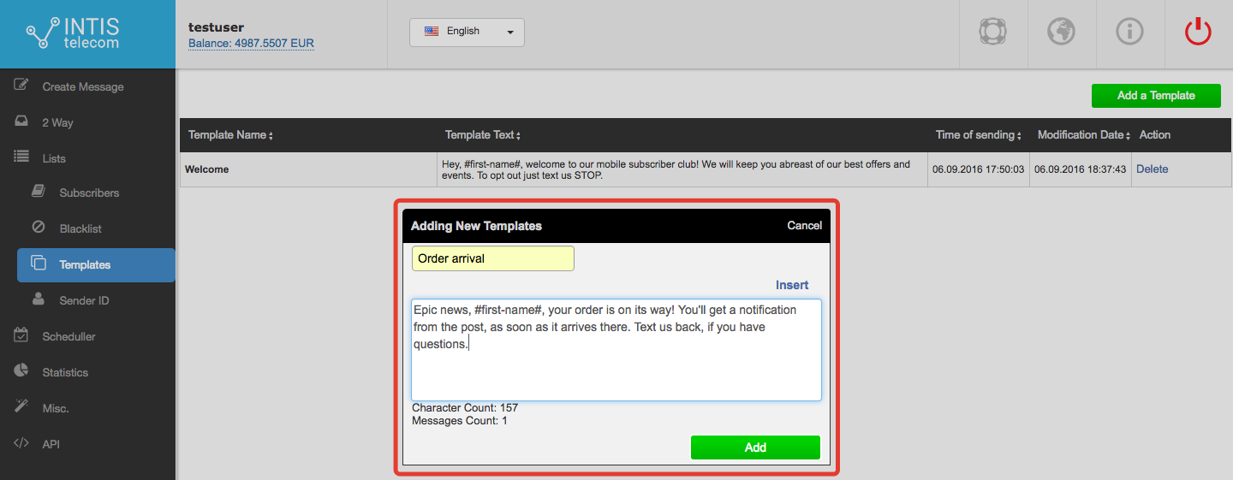
Task: Click the Messages Count: 1 label
Action: tap(460, 421)
